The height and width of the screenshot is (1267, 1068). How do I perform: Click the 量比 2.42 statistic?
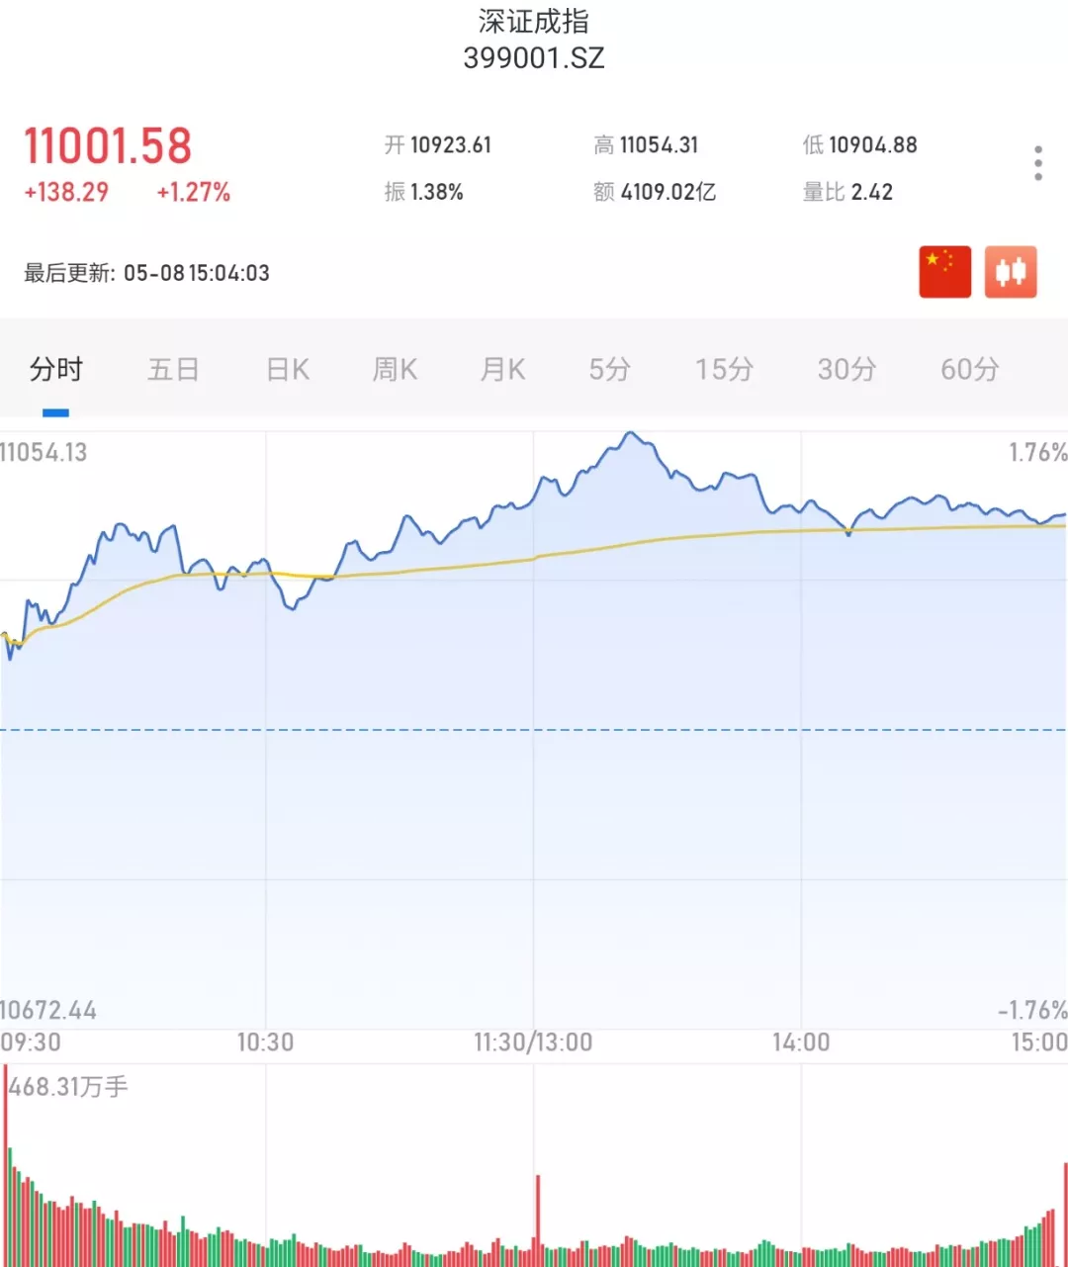[848, 193]
